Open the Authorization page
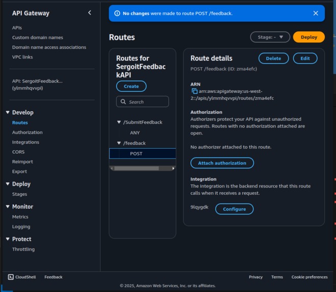 tap(27, 132)
